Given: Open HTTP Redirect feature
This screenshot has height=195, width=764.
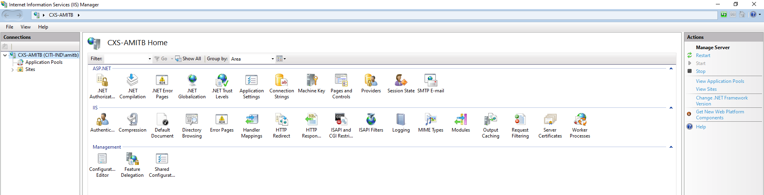Looking at the screenshot, I should click(x=282, y=125).
